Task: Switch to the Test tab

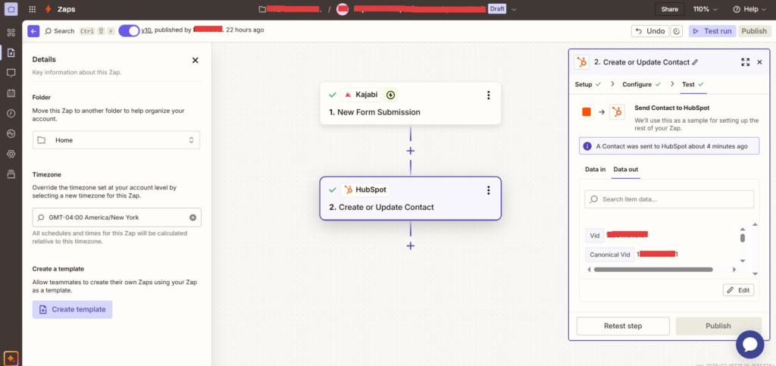Action: (693, 85)
